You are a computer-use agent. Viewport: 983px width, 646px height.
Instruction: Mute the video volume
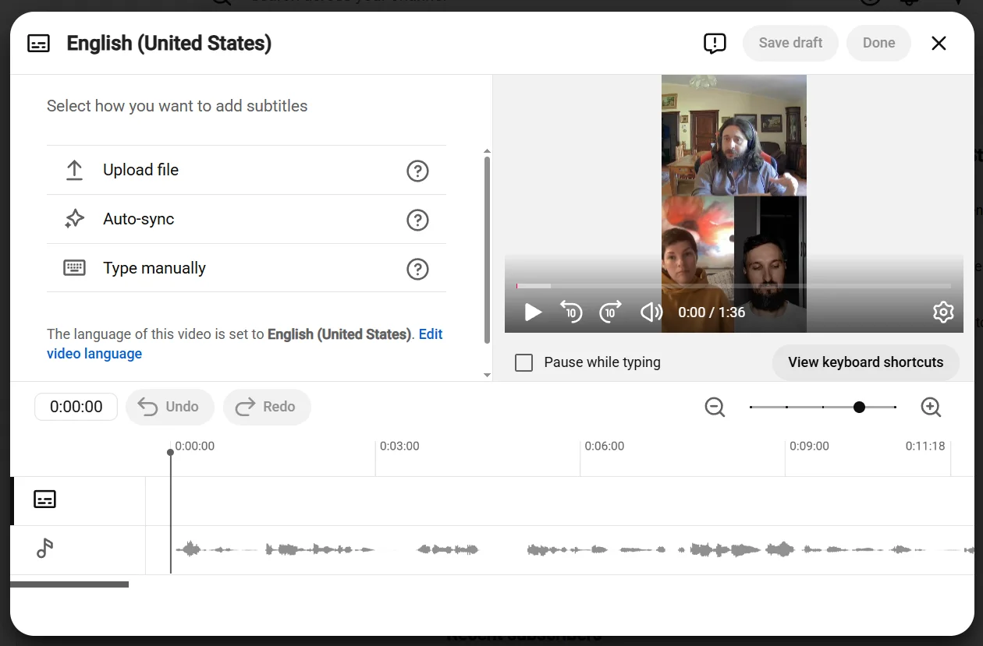tap(651, 312)
